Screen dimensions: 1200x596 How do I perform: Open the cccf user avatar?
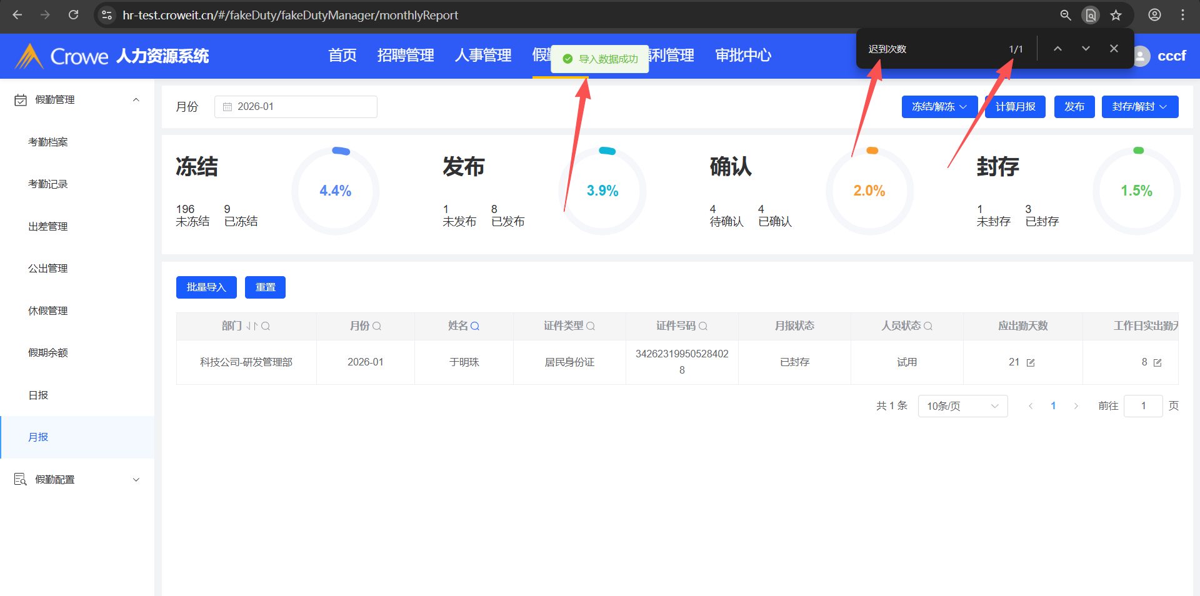[x=1141, y=56]
